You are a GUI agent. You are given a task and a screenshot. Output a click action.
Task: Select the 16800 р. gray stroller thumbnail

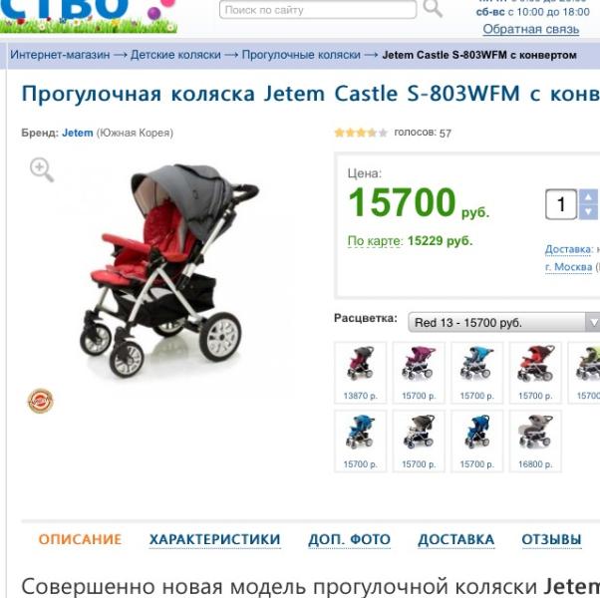535,442
